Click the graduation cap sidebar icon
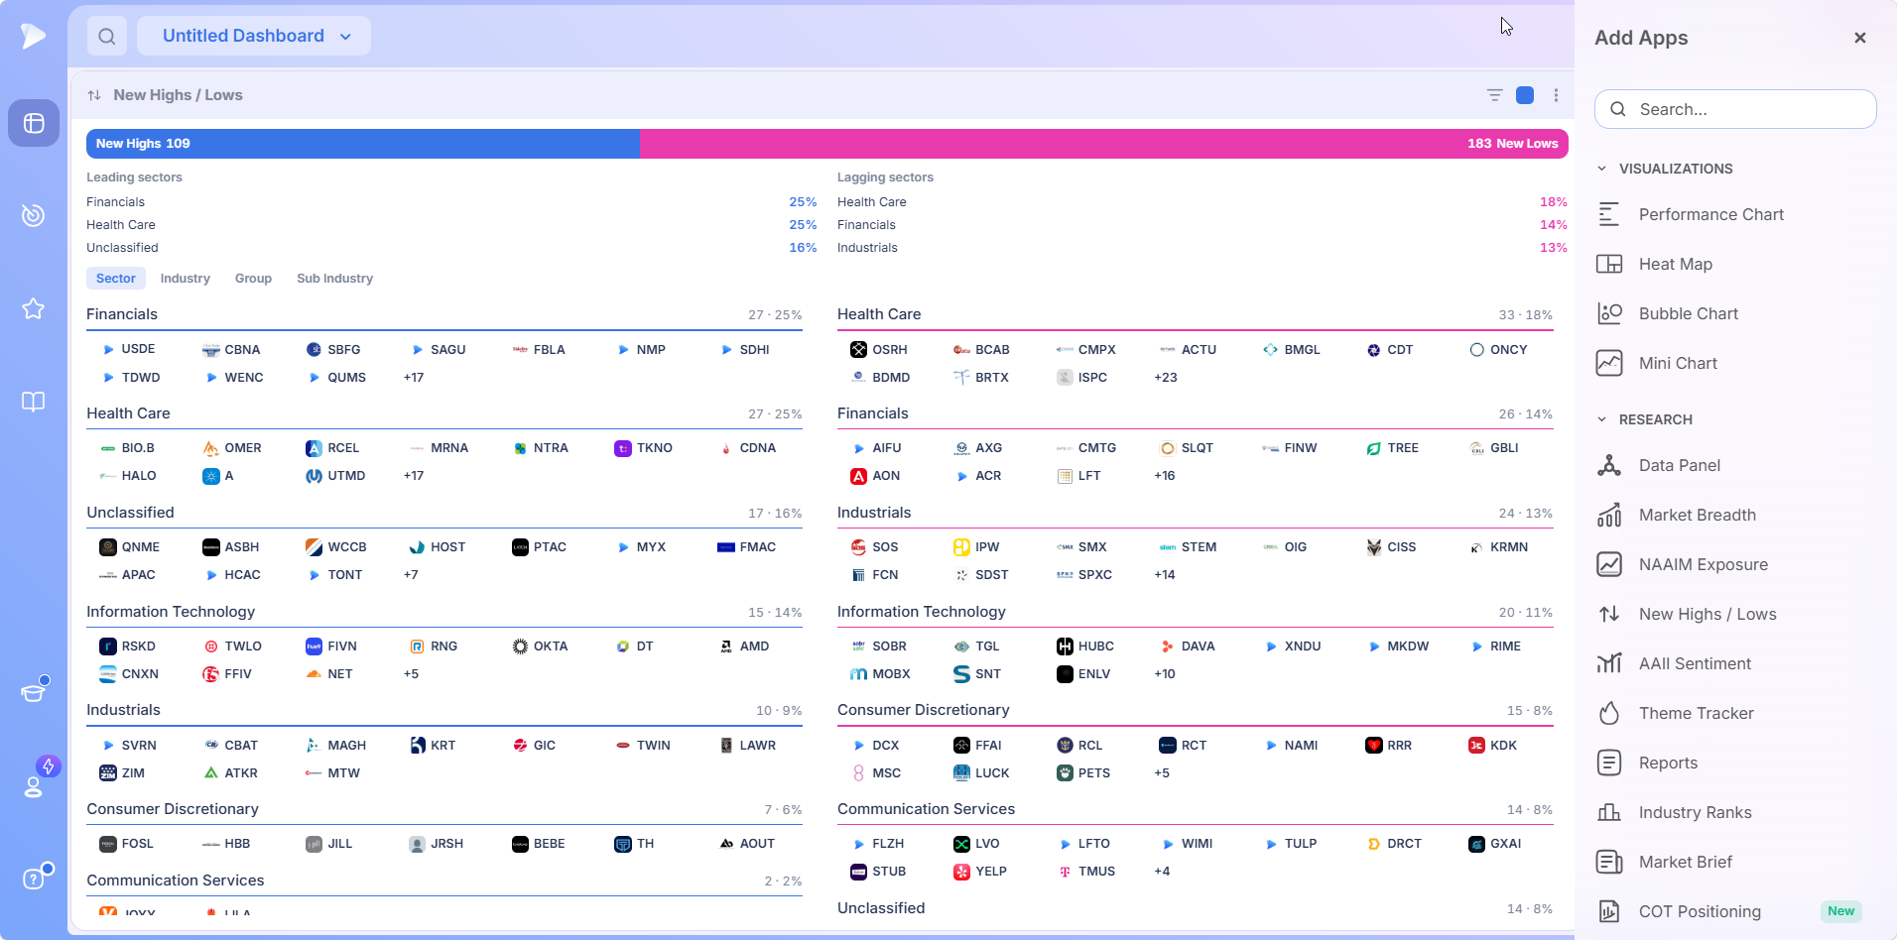The image size is (1897, 940). tap(34, 691)
